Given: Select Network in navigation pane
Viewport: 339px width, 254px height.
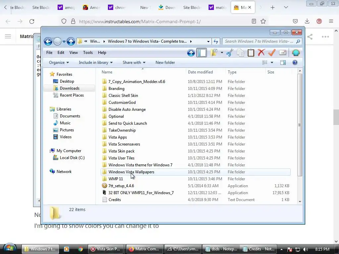Looking at the screenshot, I should tap(64, 172).
